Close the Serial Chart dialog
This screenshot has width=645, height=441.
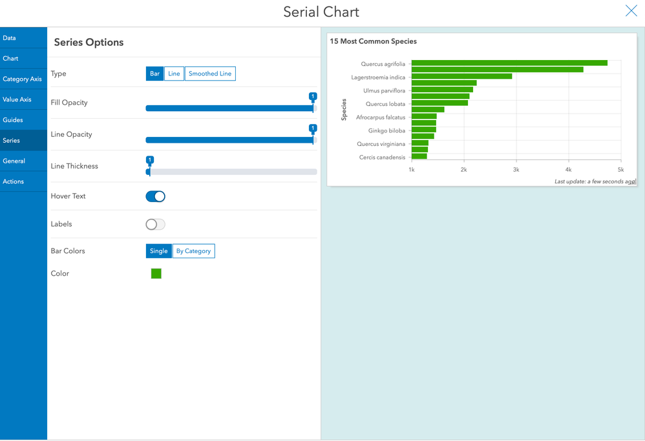[x=631, y=11]
